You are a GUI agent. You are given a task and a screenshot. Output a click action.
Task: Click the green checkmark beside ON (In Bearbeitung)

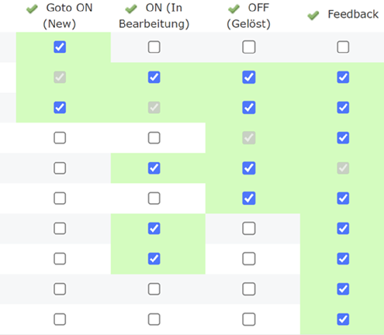click(x=131, y=9)
